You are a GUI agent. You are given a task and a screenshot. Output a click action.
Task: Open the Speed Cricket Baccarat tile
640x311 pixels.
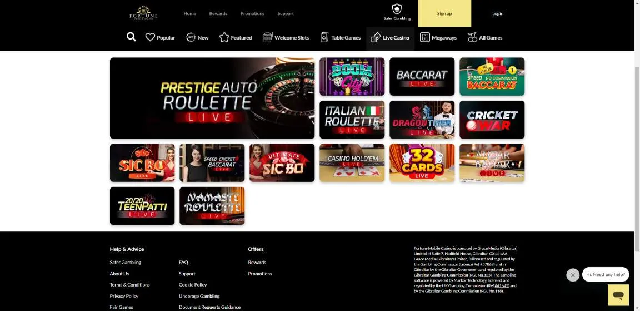point(212,162)
